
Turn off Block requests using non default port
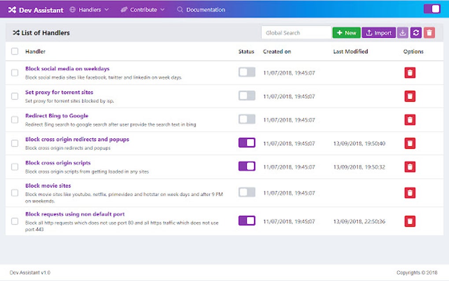coord(247,221)
